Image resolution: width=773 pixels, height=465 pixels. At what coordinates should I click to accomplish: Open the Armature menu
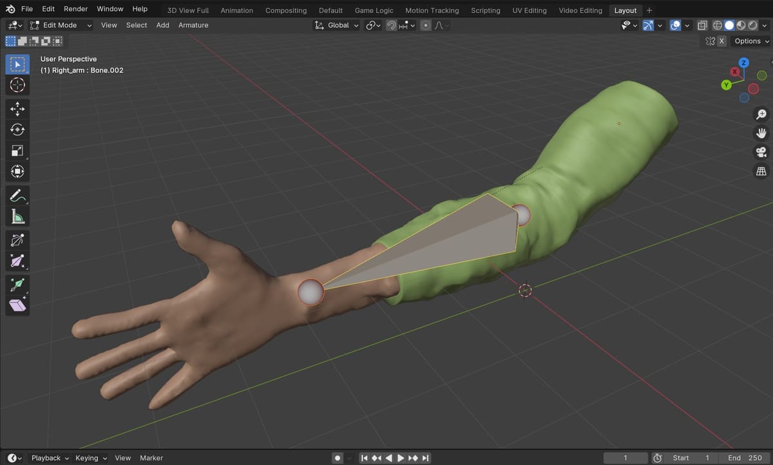(x=193, y=25)
